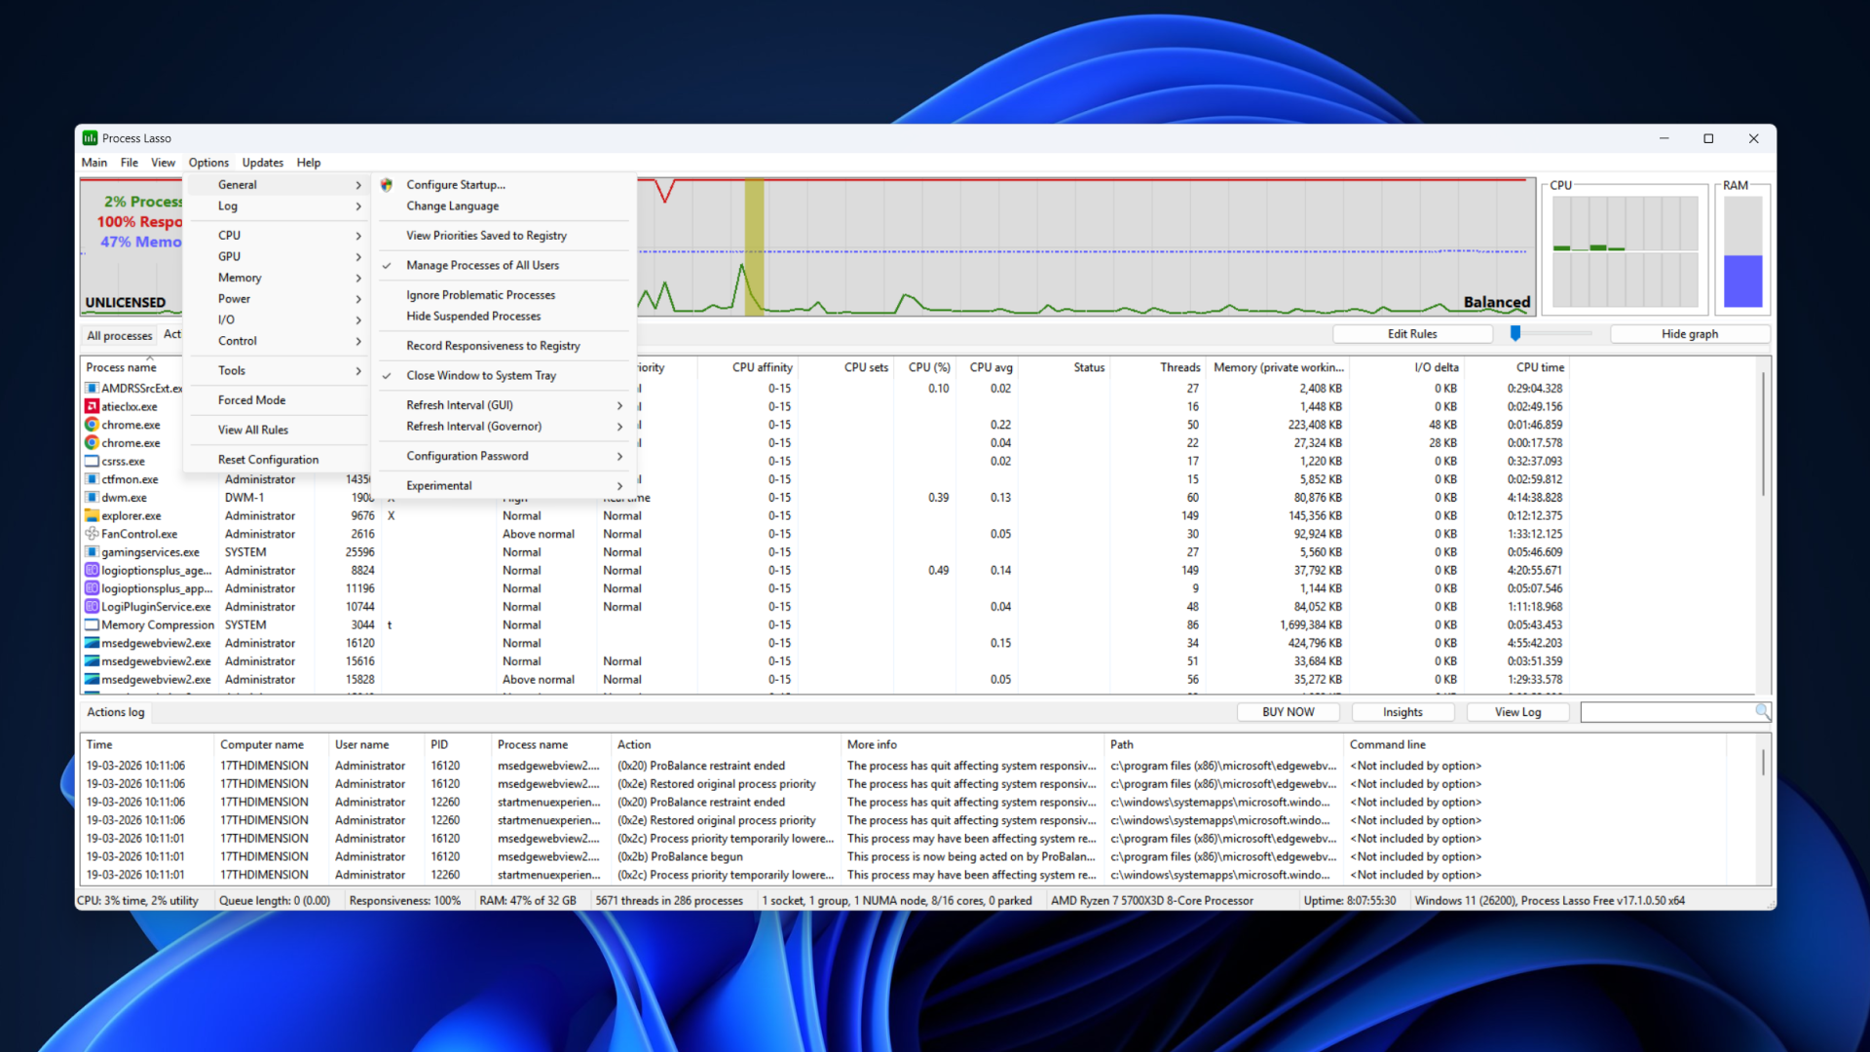
Task: Choose Change Language menu entry
Action: [504, 207]
